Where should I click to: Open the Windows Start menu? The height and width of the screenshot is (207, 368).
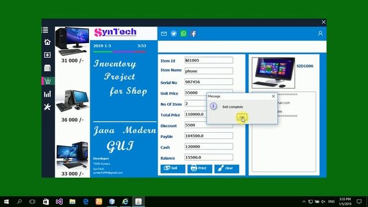[x=6, y=201]
